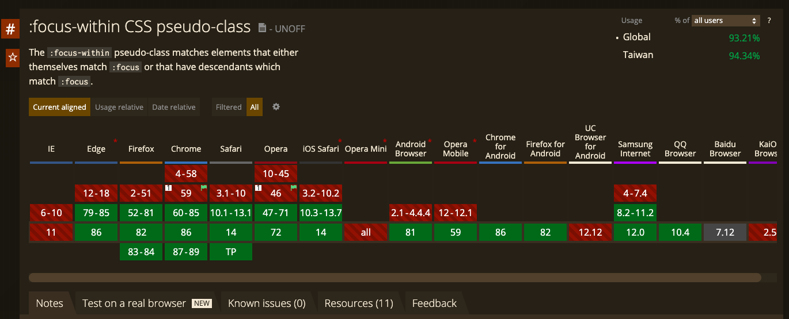Click the Edge column header
This screenshot has height=319, width=789.
pos(96,149)
